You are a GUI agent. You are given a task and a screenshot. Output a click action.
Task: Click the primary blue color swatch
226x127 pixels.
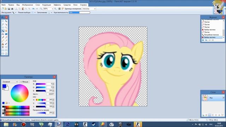(4, 86)
